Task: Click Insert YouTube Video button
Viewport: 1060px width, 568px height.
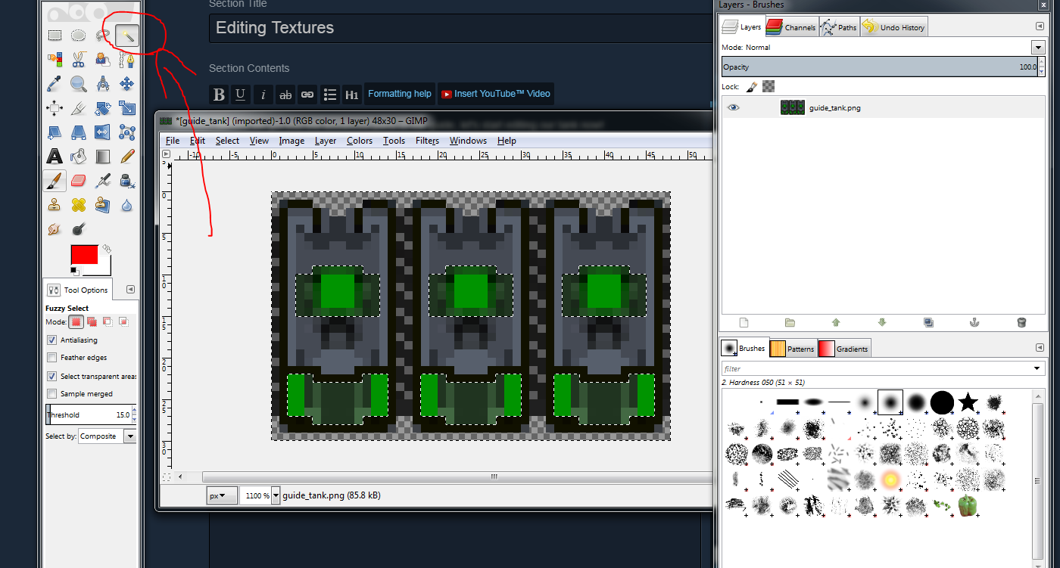Action: coord(496,94)
